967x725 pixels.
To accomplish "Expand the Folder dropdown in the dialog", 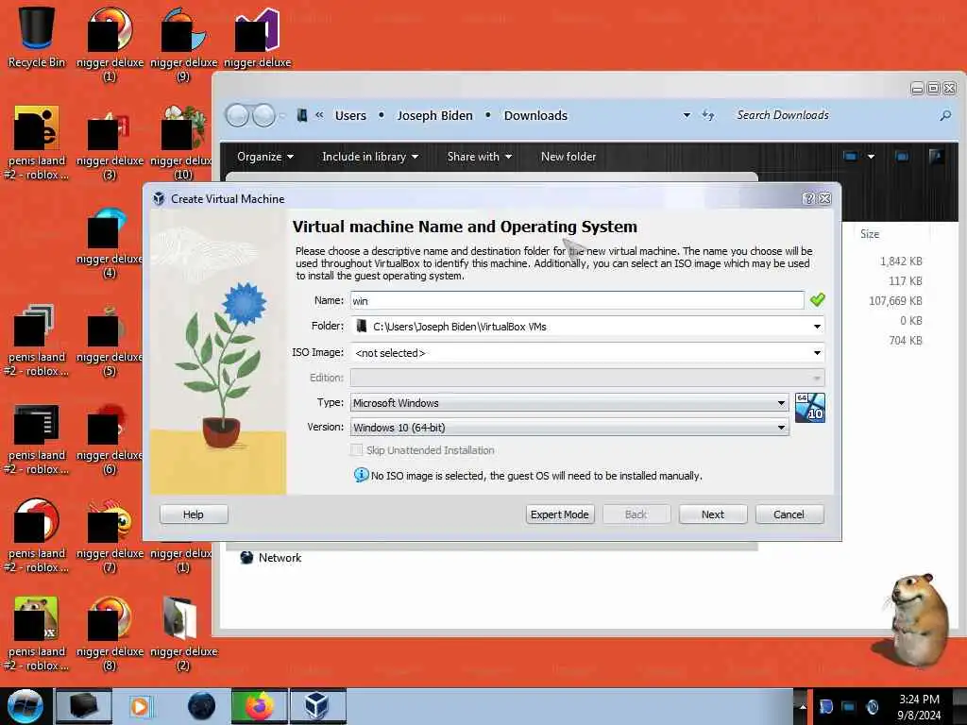I will click(817, 326).
